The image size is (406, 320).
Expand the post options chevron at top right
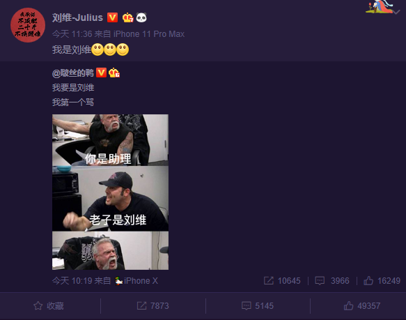click(x=396, y=12)
